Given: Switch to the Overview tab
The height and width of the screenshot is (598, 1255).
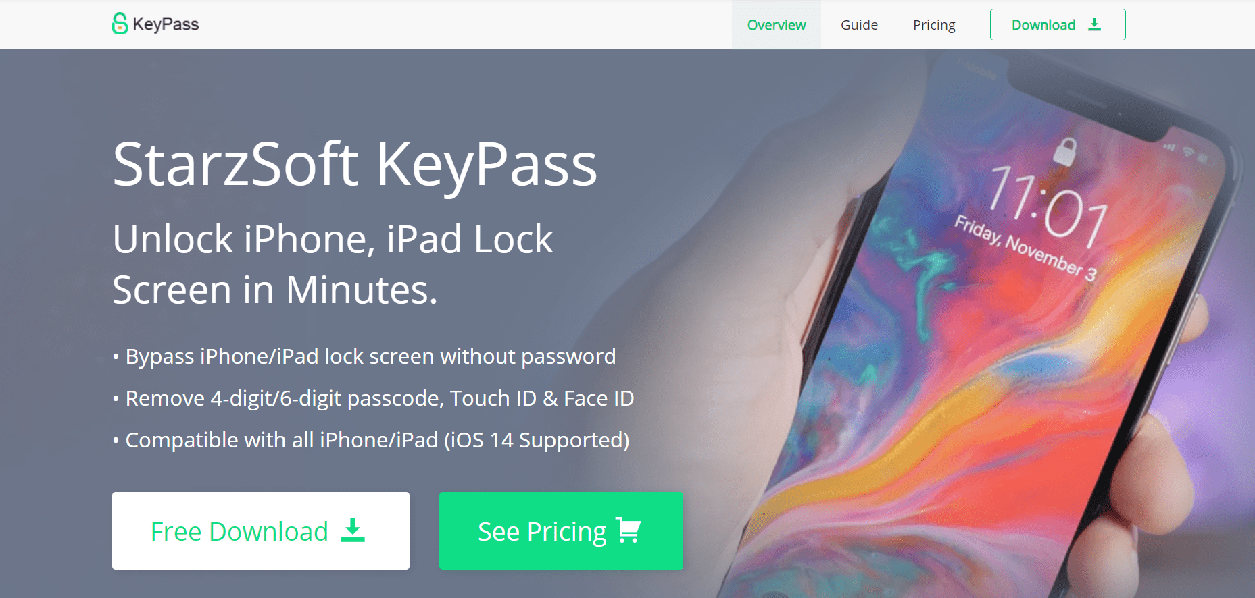Looking at the screenshot, I should click(777, 25).
